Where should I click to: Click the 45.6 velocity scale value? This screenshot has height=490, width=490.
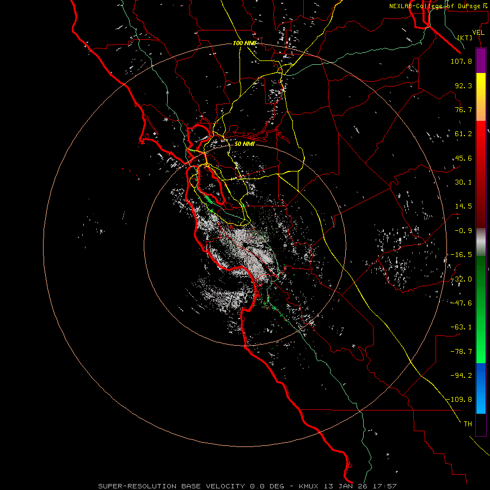(463, 158)
